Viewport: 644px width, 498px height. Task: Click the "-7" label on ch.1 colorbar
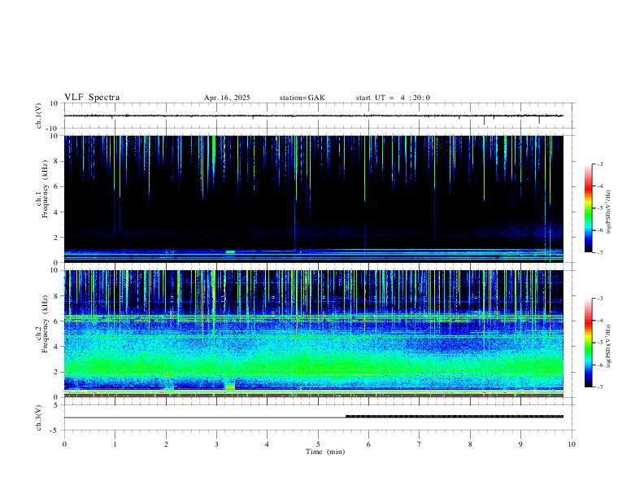(600, 252)
